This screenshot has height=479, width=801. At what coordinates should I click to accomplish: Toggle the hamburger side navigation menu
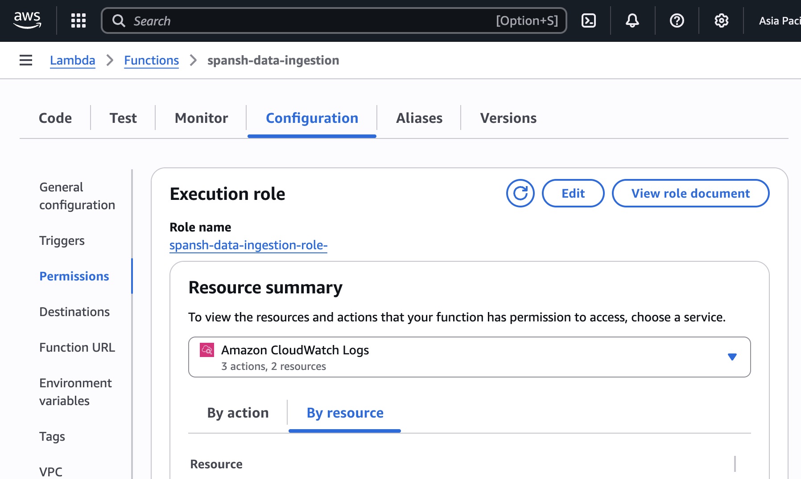(x=26, y=60)
